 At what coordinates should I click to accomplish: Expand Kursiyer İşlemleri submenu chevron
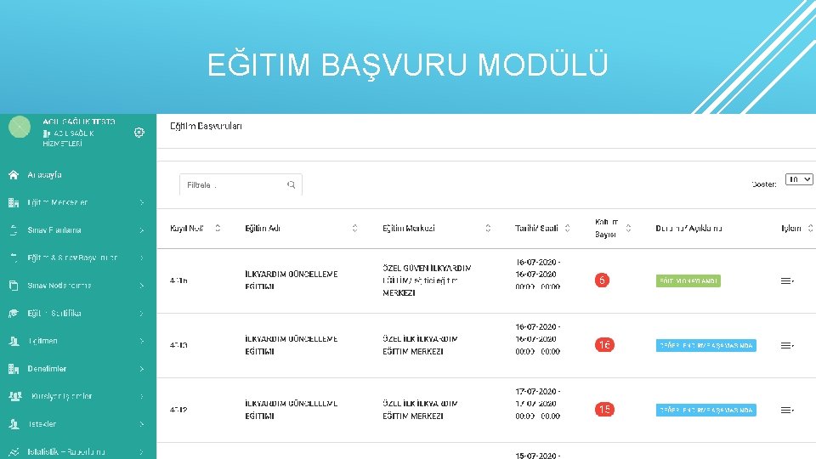coord(142,396)
